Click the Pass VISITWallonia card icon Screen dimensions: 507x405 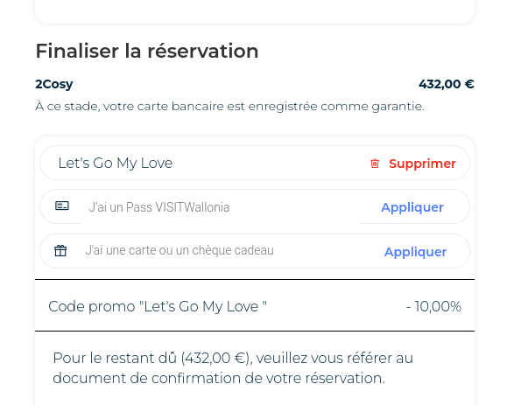pyautogui.click(x=62, y=206)
